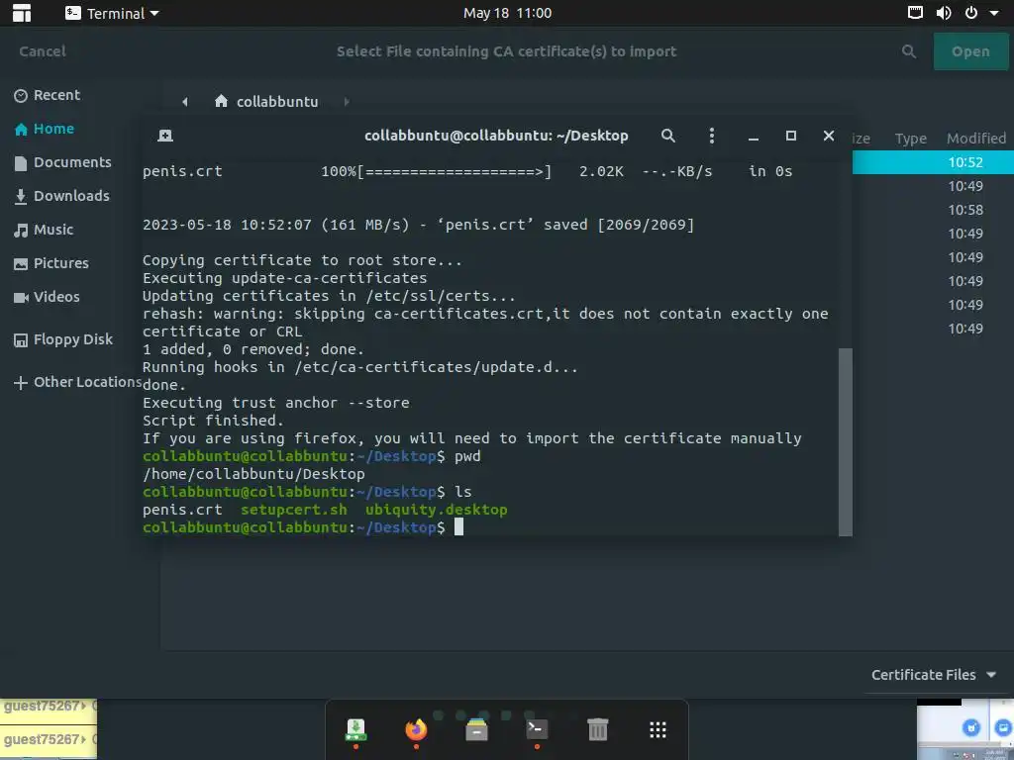Click the search icon in the terminal header
1014x760 pixels.
pyautogui.click(x=668, y=136)
